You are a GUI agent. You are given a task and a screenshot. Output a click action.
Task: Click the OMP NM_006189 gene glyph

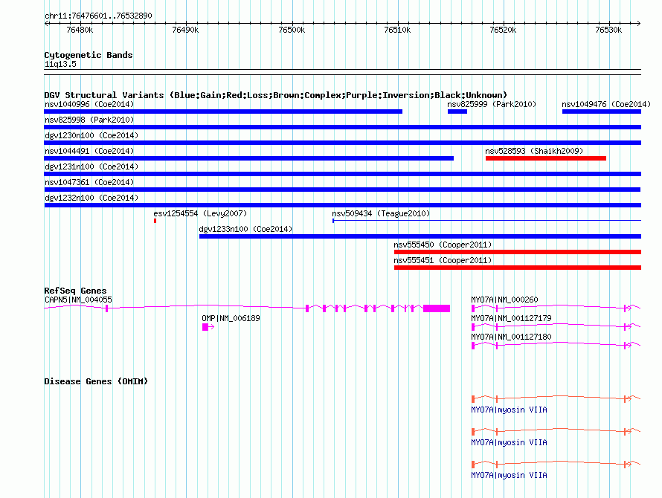[x=208, y=327]
